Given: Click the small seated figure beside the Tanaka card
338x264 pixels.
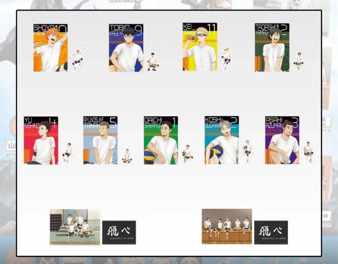Looking at the screenshot, I should tap(127, 156).
